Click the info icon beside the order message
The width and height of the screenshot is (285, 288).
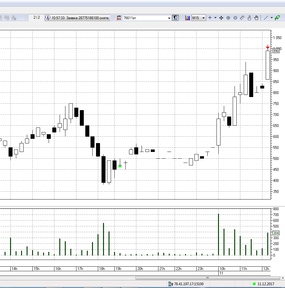(x=48, y=18)
